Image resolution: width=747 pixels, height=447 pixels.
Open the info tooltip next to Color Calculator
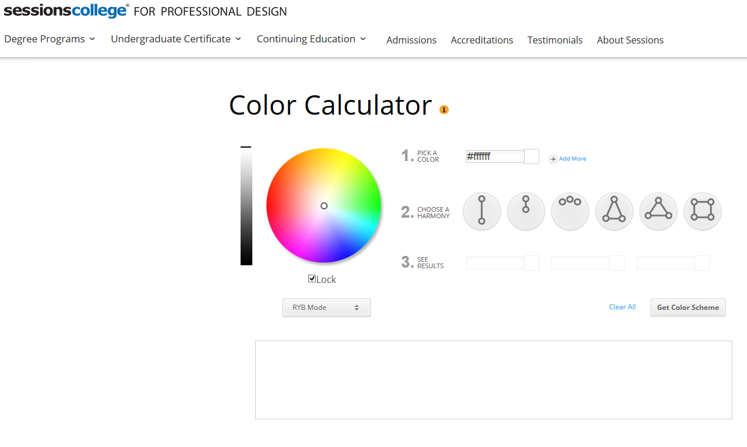pyautogui.click(x=443, y=109)
